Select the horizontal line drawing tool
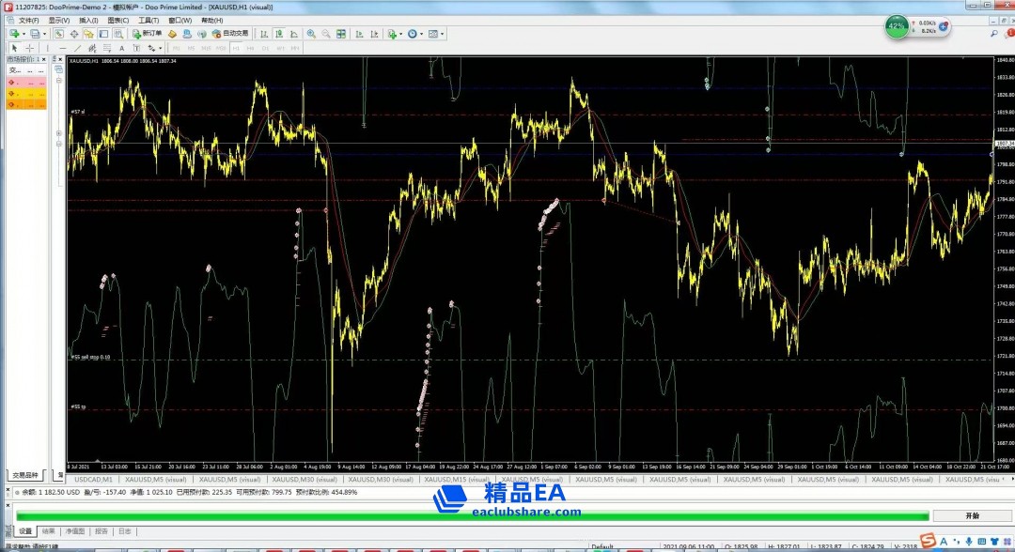The height and width of the screenshot is (552, 1015). (62, 48)
